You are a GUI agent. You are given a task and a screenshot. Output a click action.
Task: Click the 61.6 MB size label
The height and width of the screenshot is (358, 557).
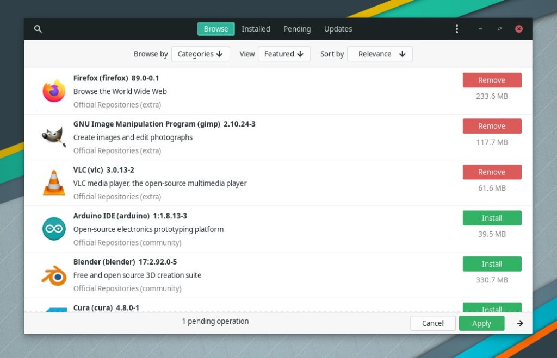[492, 188]
